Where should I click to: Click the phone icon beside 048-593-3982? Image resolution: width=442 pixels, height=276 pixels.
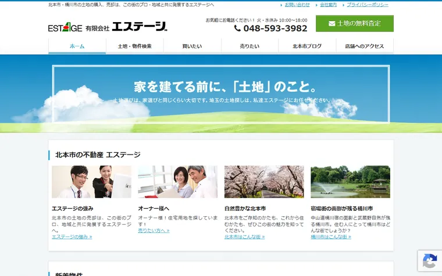tap(237, 28)
